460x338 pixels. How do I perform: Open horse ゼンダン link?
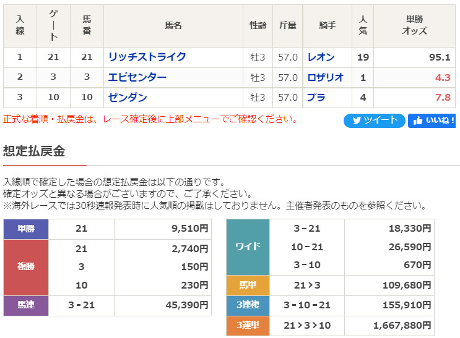(x=128, y=97)
